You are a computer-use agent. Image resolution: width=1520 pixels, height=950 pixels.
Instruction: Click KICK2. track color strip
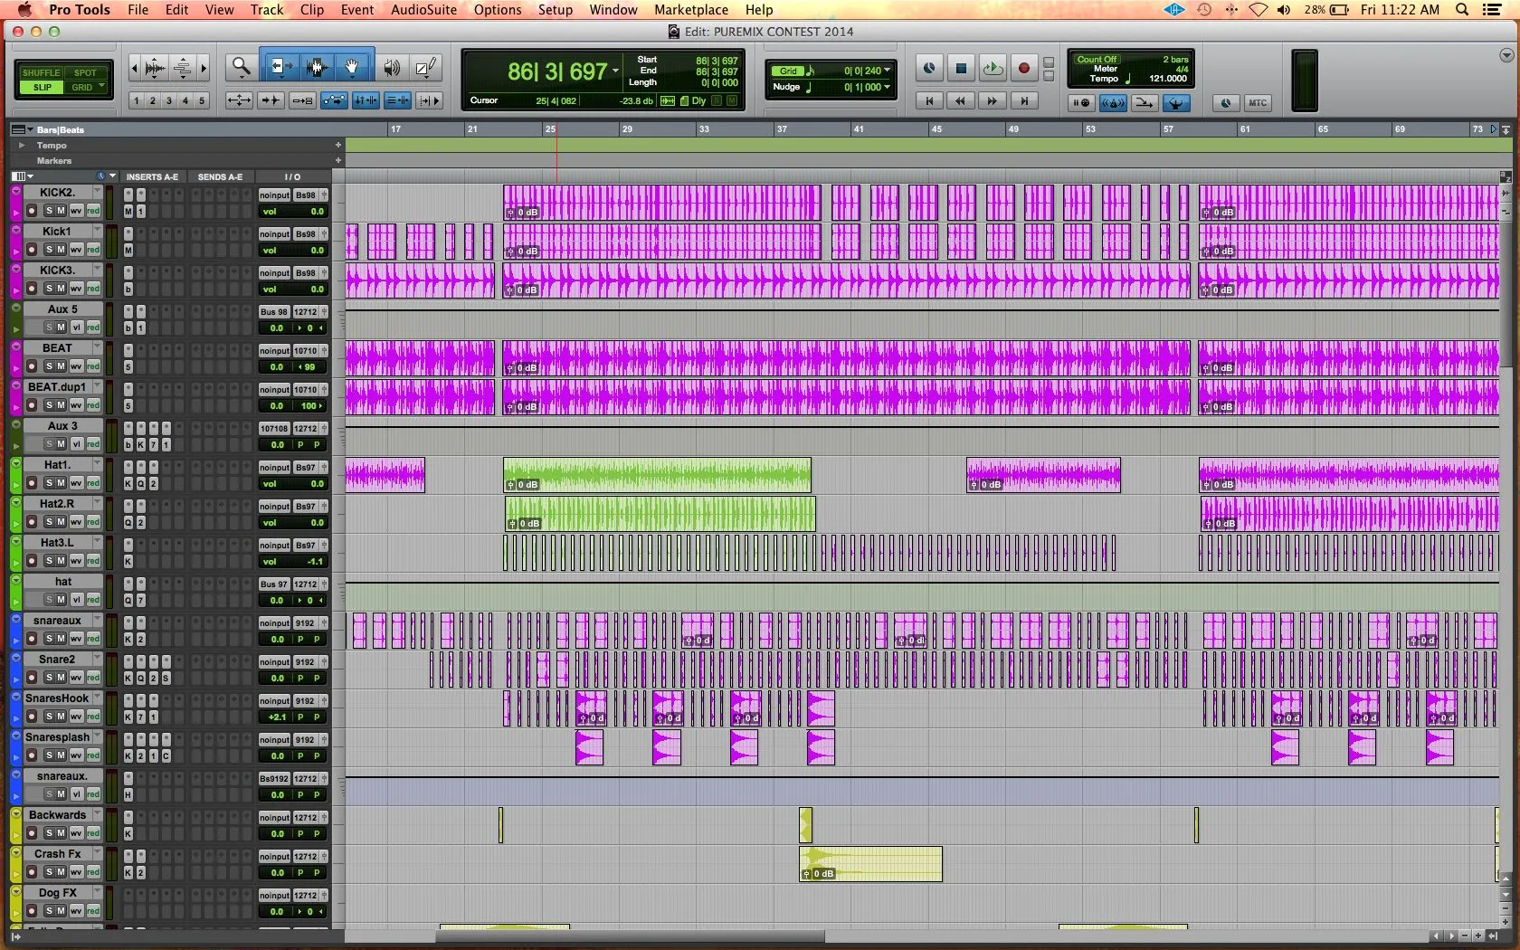coord(16,203)
